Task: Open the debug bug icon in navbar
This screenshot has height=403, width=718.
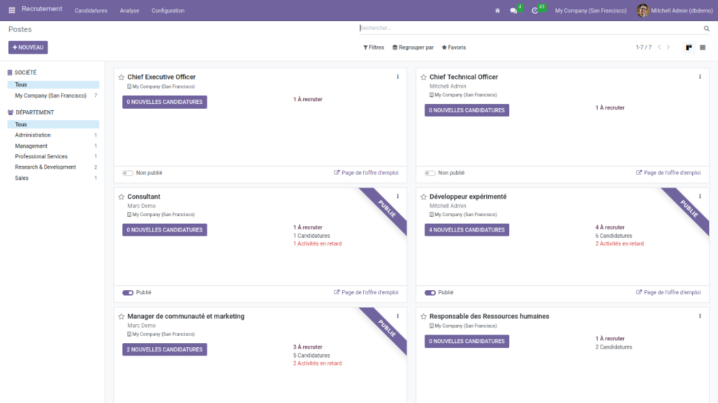Action: click(497, 10)
